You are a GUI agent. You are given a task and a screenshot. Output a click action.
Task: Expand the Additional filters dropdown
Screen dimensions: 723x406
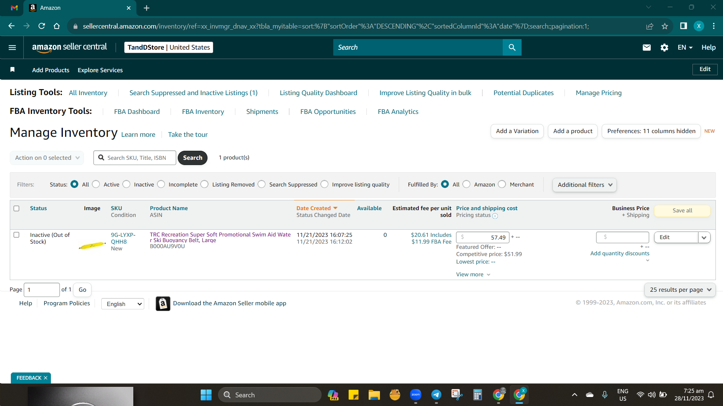[x=584, y=185]
